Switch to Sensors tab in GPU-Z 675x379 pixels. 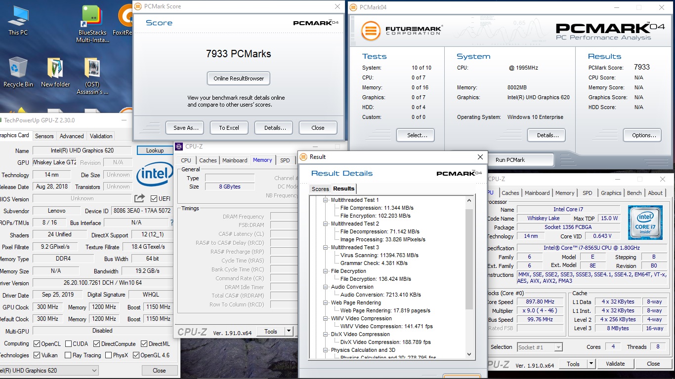click(44, 136)
